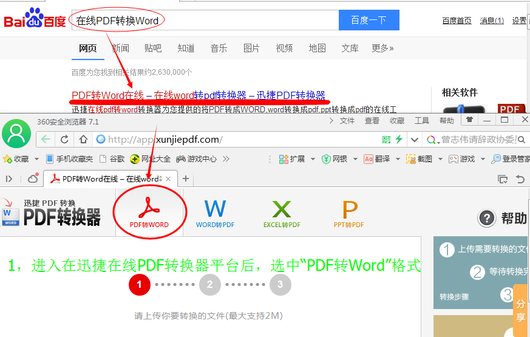Click the skin shirt icon in title bar
This screenshot has width=530, height=337.
469,120
